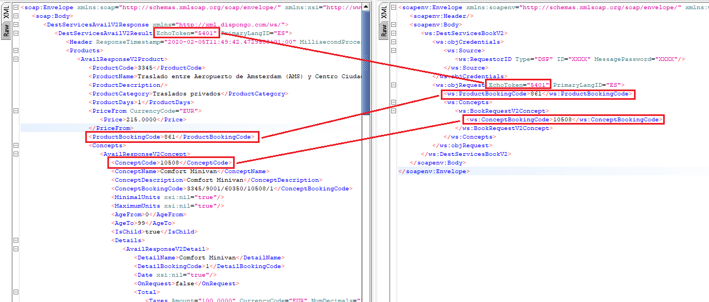Fold the AvailResponseV2Product element
This screenshot has width=709, height=302.
click(x=16, y=59)
